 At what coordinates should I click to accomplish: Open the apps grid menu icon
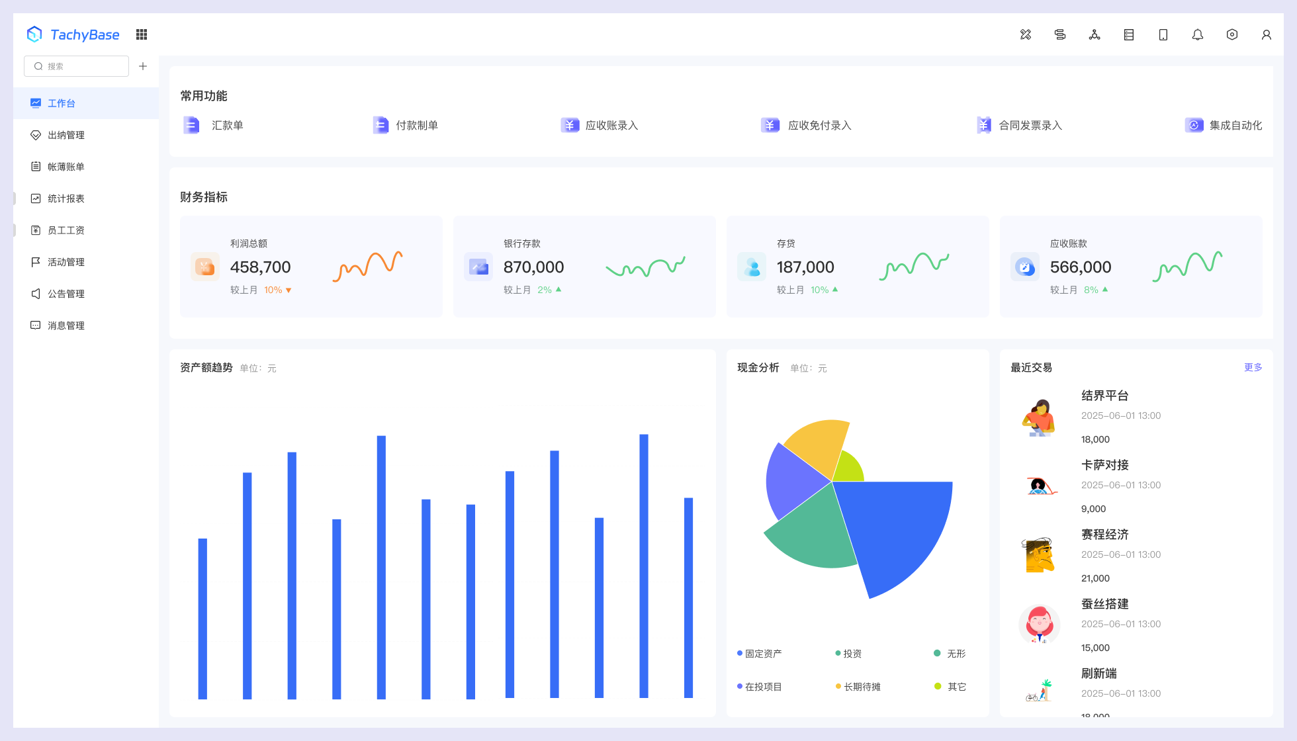pos(142,34)
